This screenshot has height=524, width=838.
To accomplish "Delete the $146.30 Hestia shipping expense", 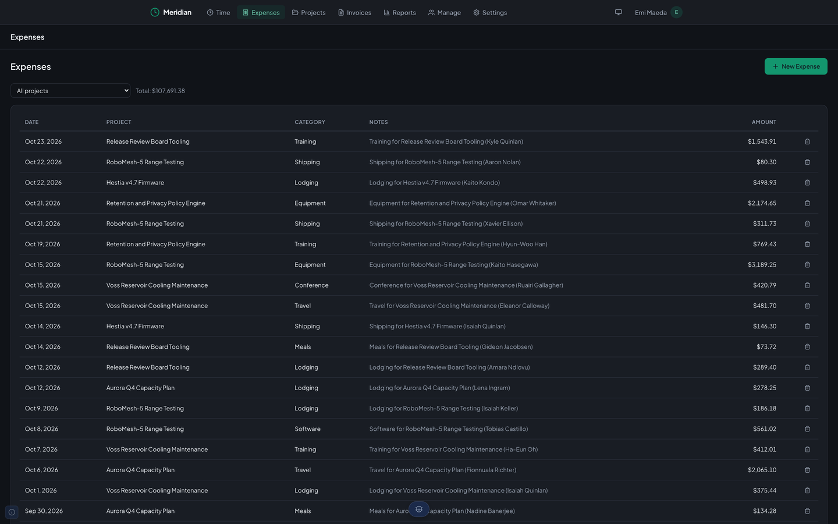I will [807, 326].
